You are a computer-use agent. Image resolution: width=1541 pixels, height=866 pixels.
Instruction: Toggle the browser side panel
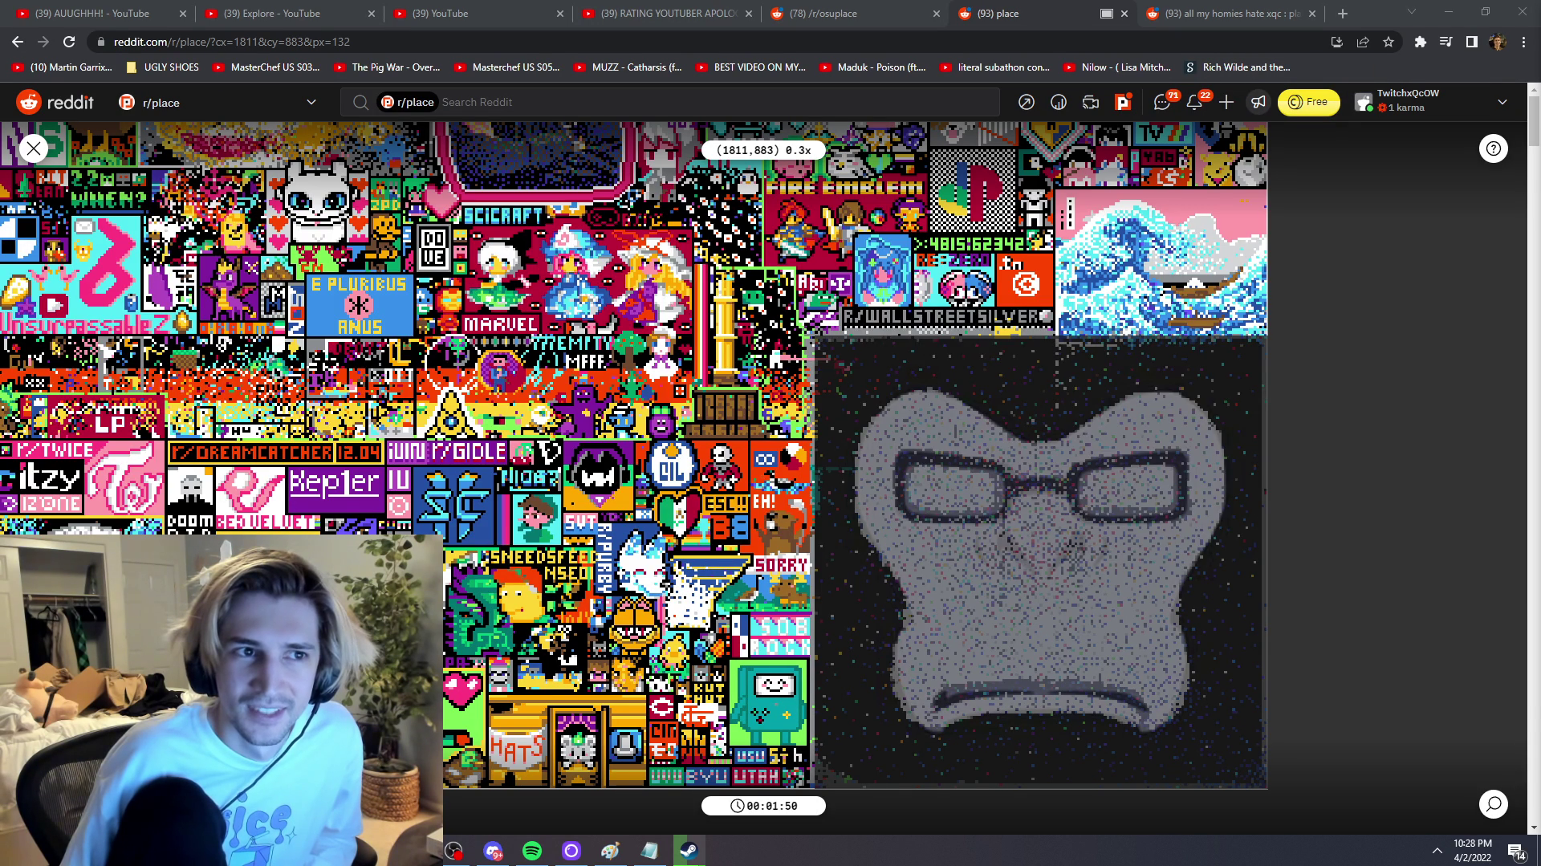[1471, 42]
